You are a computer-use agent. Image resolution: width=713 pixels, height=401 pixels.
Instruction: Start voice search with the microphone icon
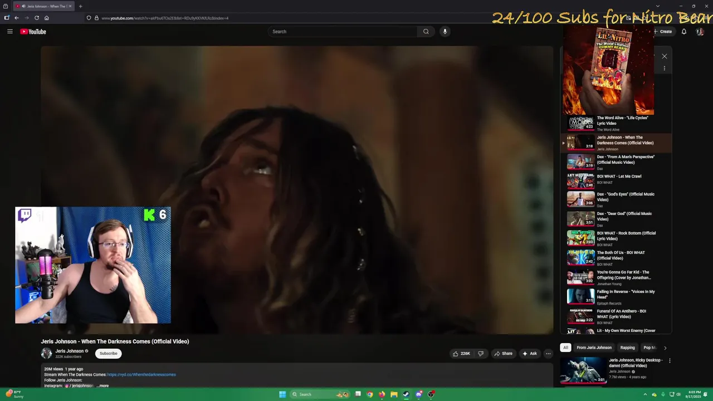(x=445, y=32)
